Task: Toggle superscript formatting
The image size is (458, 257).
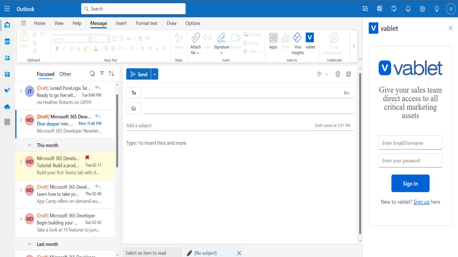Action: (x=165, y=49)
